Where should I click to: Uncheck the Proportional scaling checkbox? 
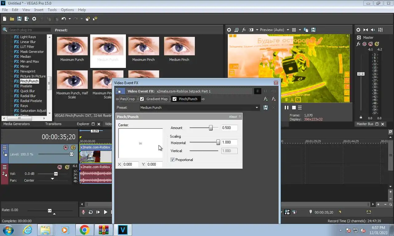coord(172,160)
